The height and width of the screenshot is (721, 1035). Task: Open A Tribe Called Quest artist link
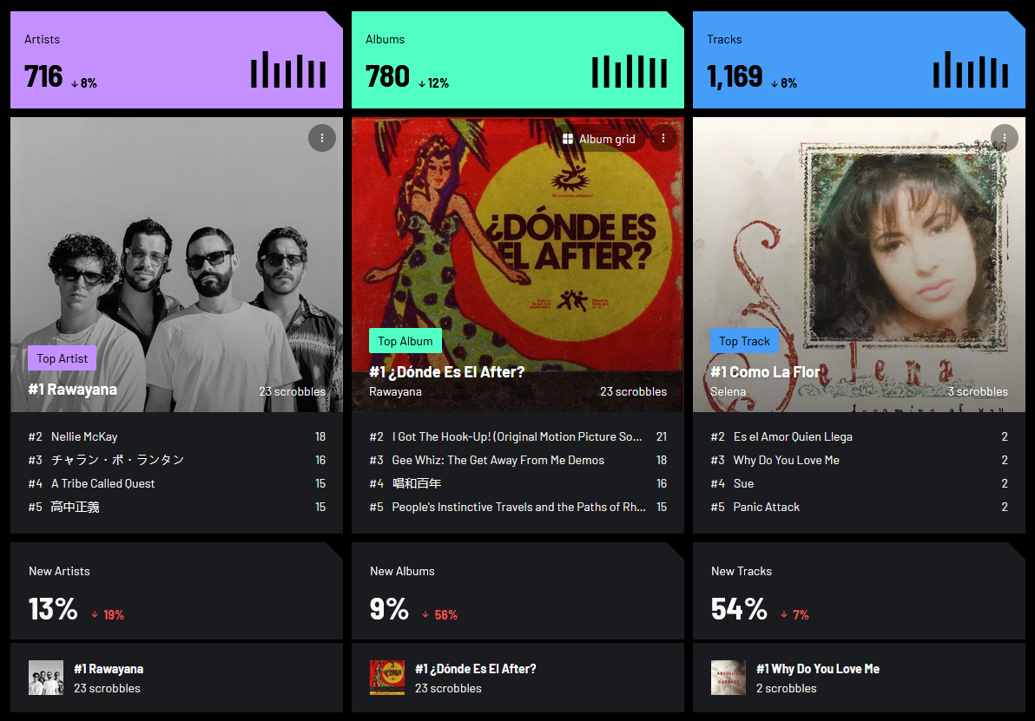click(x=103, y=483)
